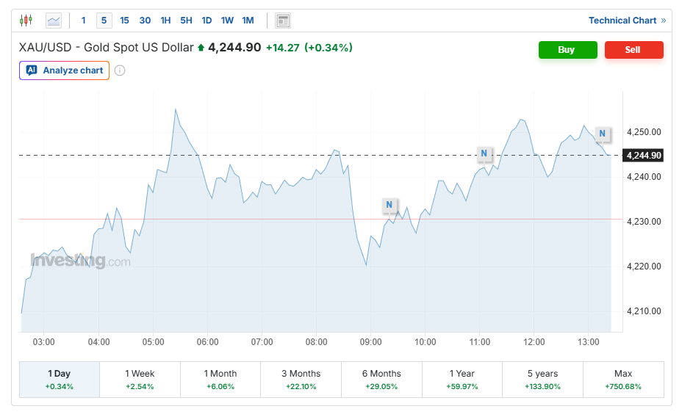682x417 pixels.
Task: Choose the 1D interval
Action: tap(207, 21)
